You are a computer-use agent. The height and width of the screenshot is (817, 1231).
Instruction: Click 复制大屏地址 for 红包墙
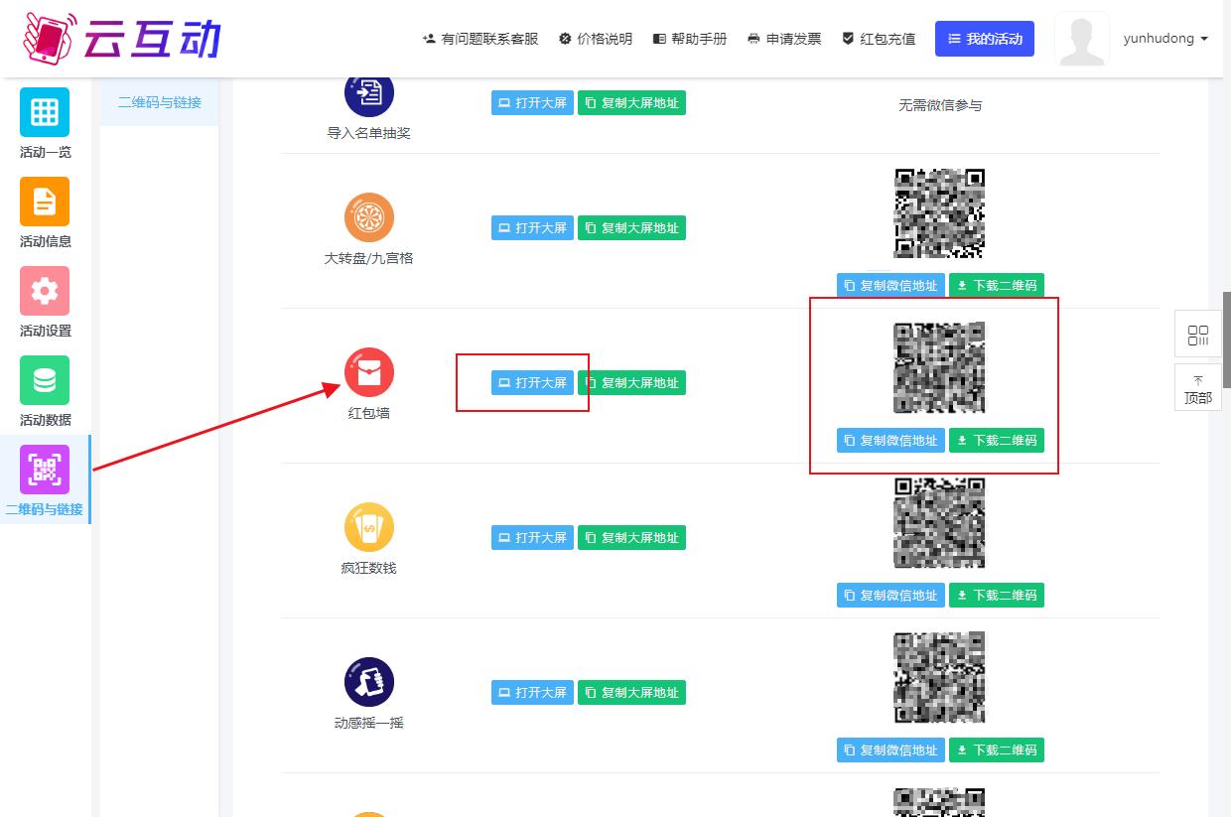(x=631, y=383)
